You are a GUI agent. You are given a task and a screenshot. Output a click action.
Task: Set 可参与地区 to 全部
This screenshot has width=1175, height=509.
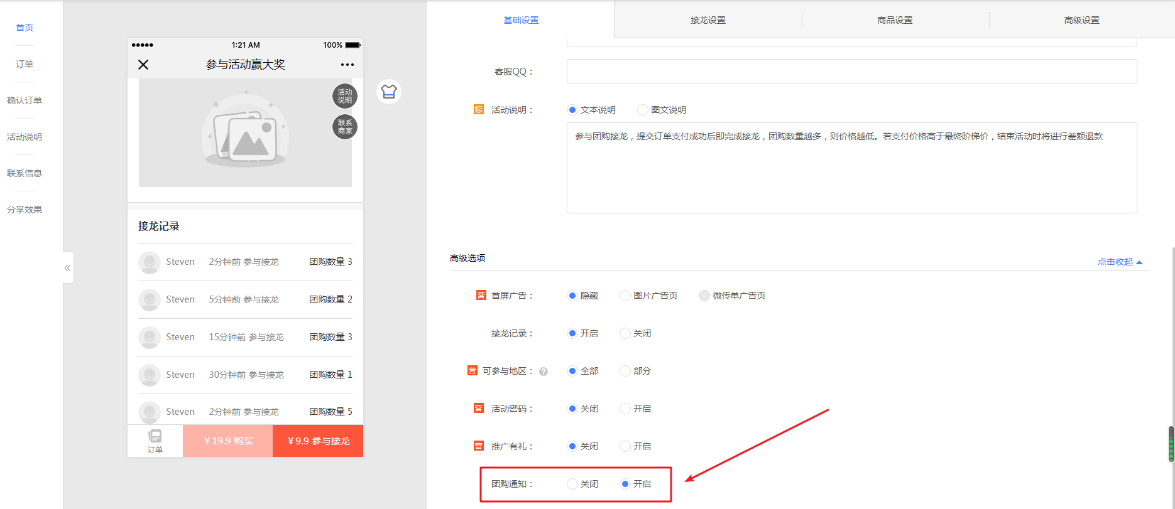click(x=572, y=371)
